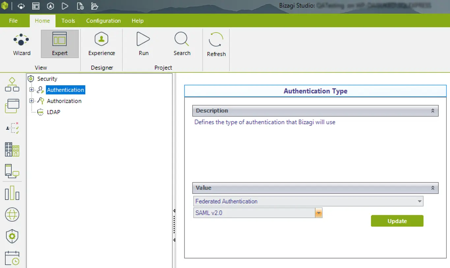
Task: Open the calendar clock scheduler icon
Action: click(x=12, y=258)
